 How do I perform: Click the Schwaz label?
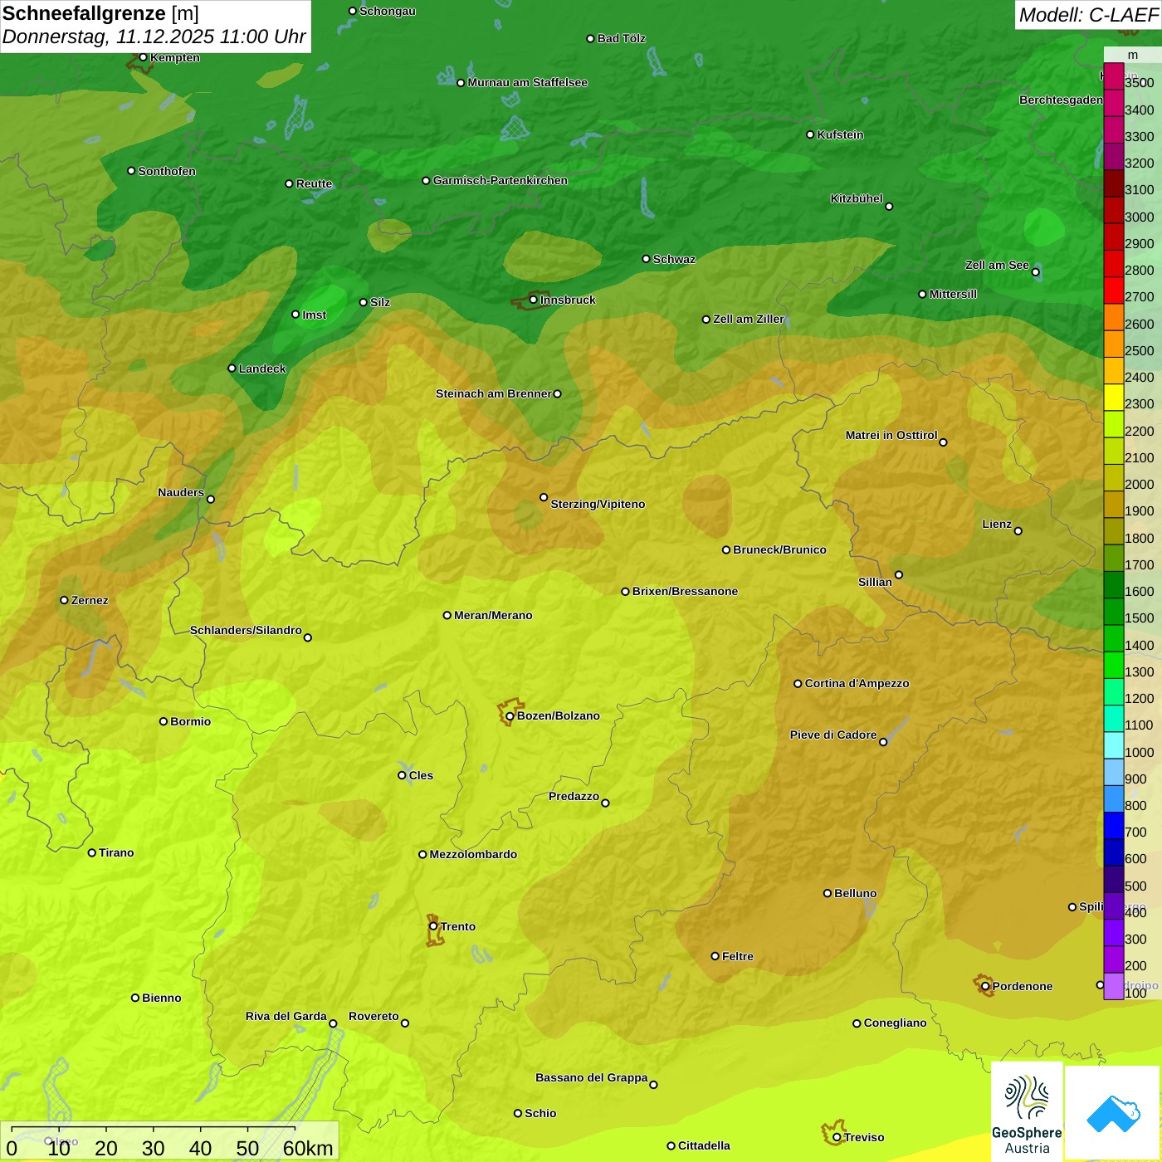point(674,259)
